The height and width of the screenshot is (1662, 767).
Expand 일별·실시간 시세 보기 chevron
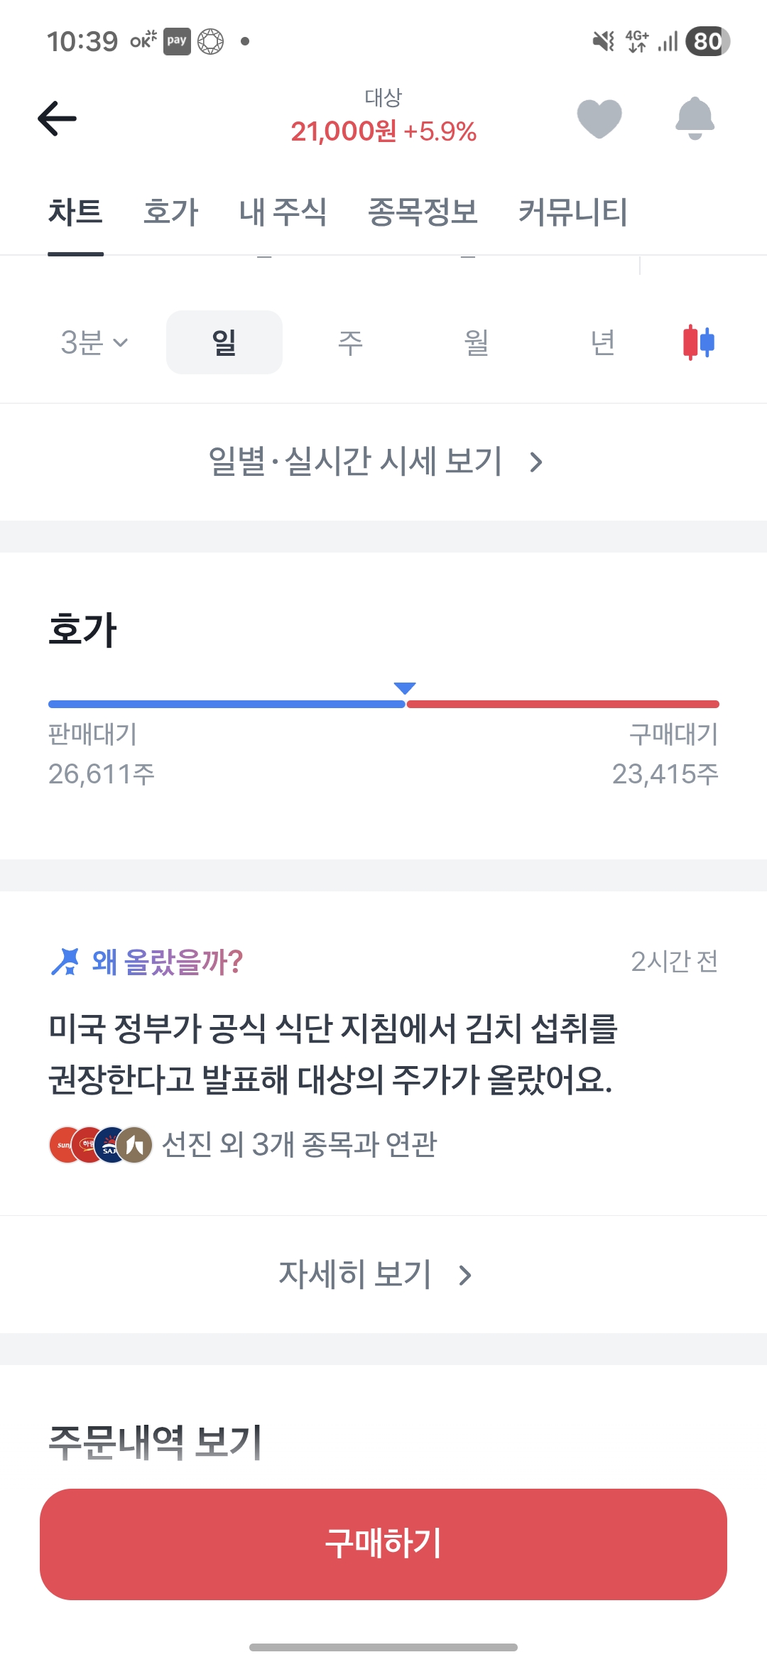tap(536, 462)
